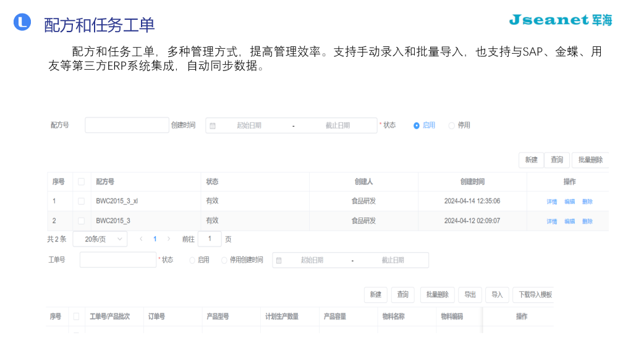The height and width of the screenshot is (356, 633).
Task: Click the blue circular L icon at top left
Action: pos(22,22)
